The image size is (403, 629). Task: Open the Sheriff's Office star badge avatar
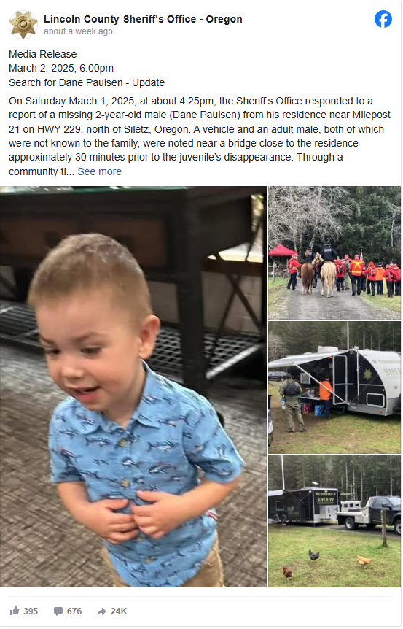(23, 25)
